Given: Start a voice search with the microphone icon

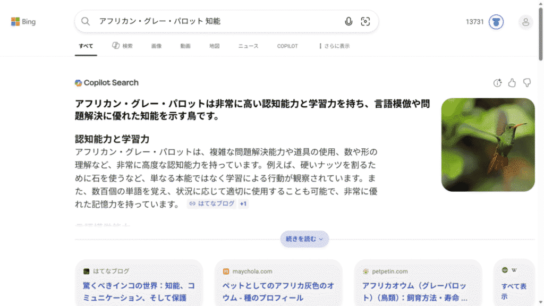Looking at the screenshot, I should pyautogui.click(x=348, y=21).
